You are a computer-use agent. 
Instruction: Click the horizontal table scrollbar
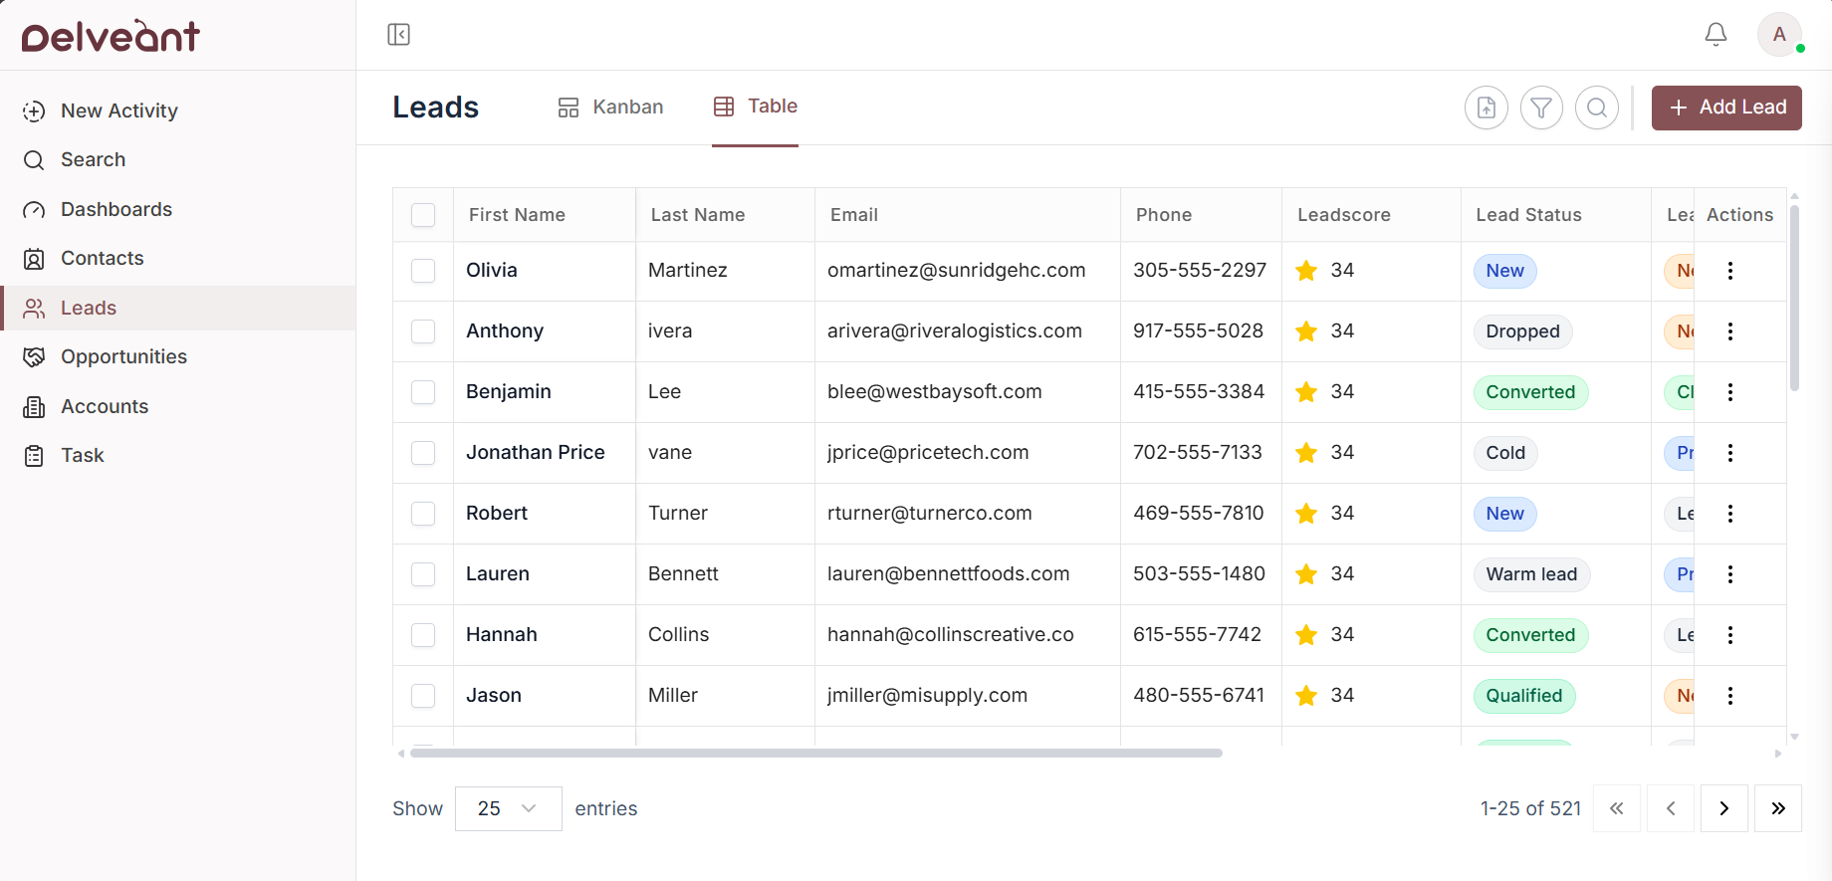point(816,754)
